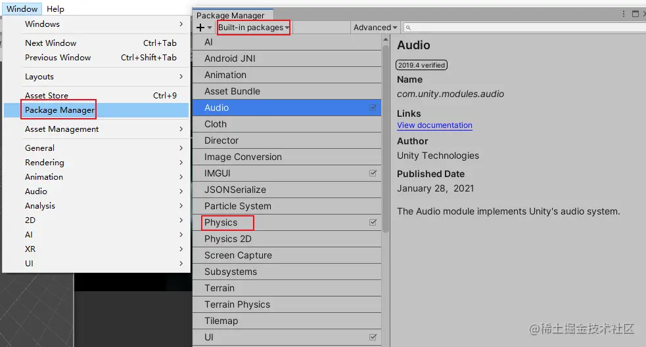Select the Subsystems package
The height and width of the screenshot is (347, 646).
tap(287, 272)
